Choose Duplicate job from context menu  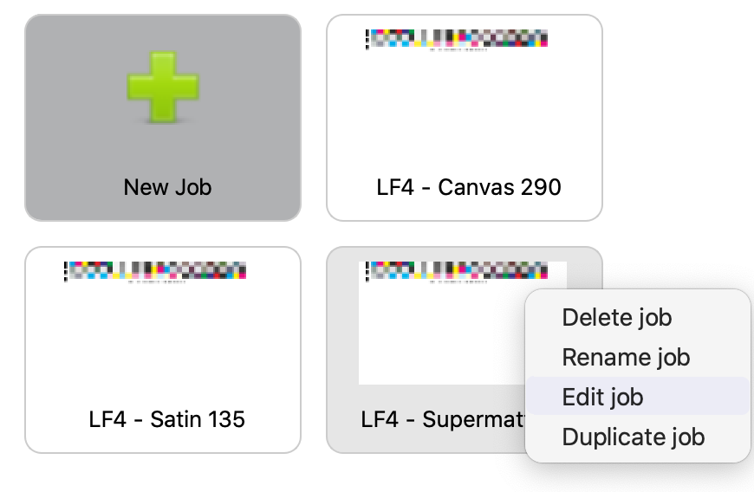[634, 437]
